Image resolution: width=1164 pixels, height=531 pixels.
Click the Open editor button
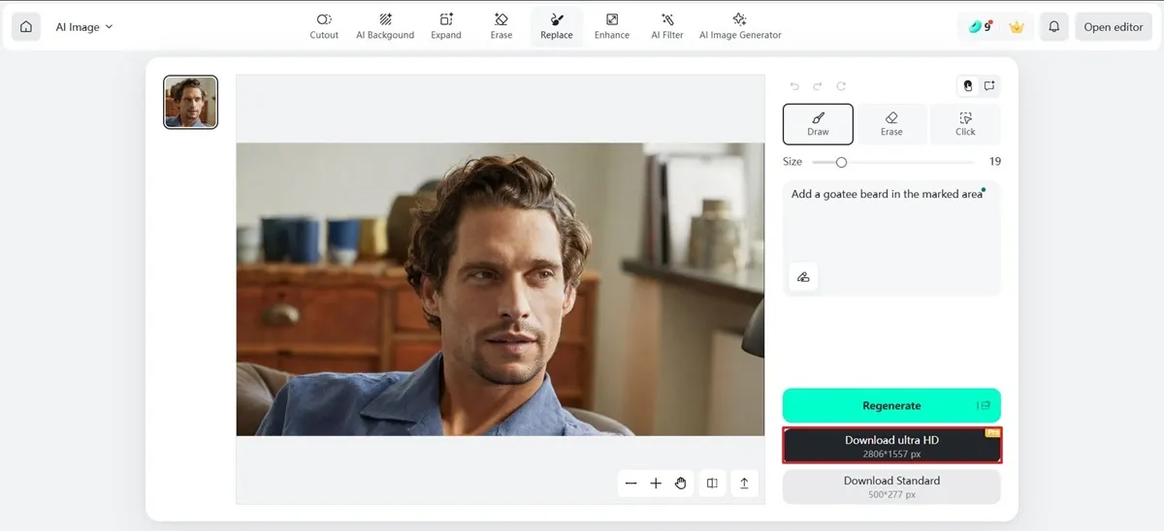tap(1114, 27)
